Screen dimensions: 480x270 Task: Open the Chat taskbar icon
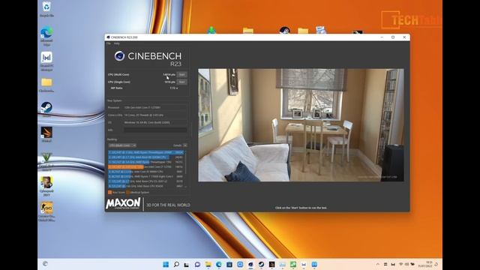(197, 264)
